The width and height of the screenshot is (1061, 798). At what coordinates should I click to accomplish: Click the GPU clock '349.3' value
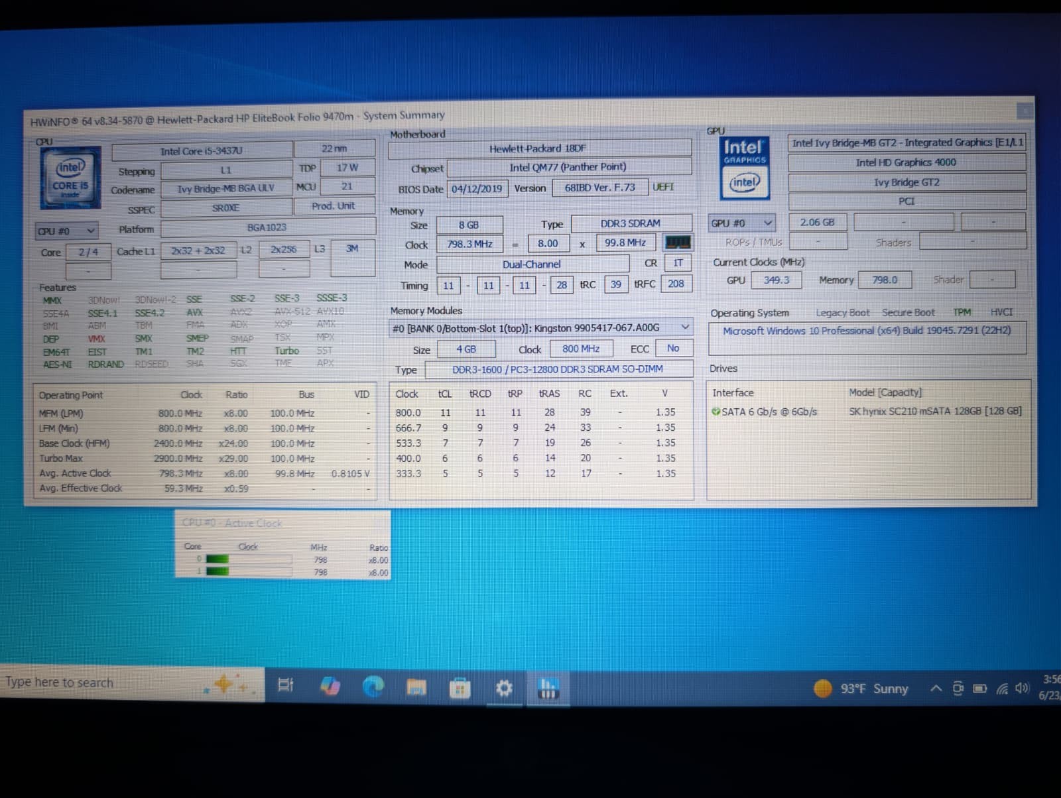pos(777,280)
